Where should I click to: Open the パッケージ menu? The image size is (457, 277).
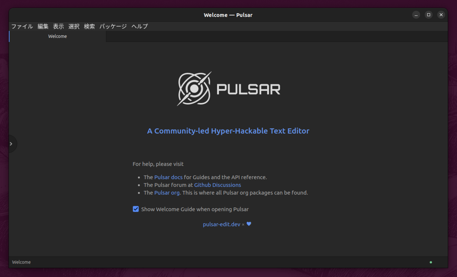[113, 26]
